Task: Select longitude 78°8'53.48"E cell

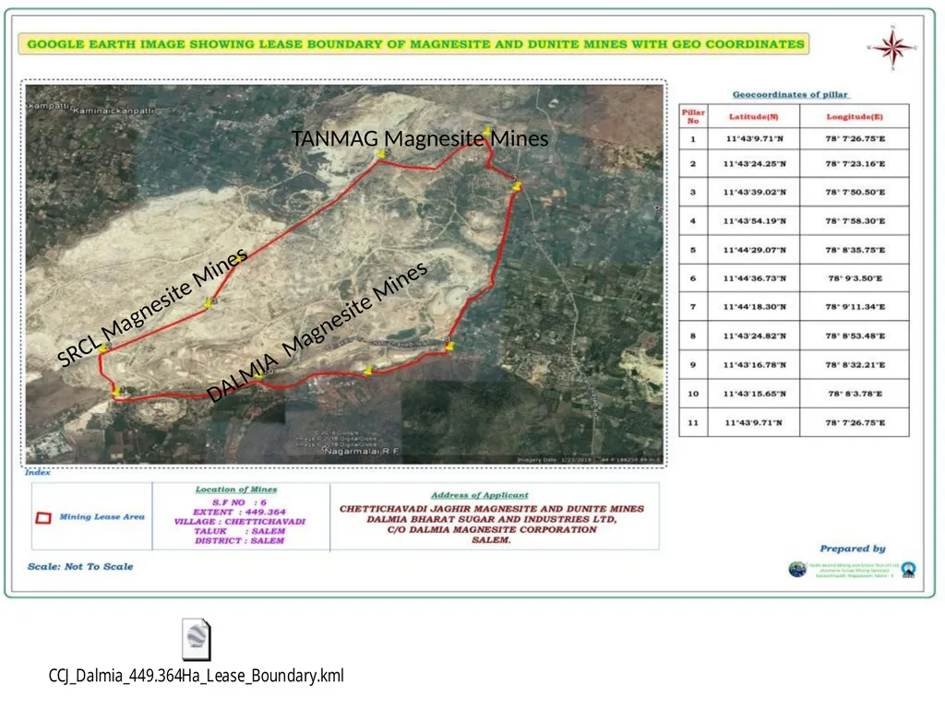Action: coord(855,336)
